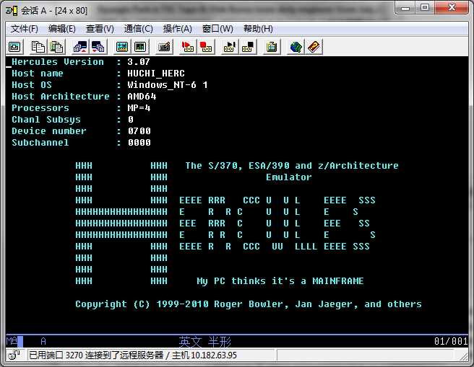474x367 pixels.
Task: Start macro recording with red play icon
Action: [187, 47]
